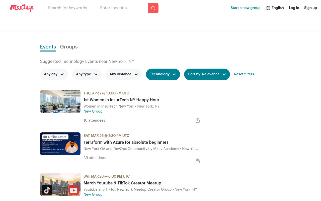Start a new group
The height and width of the screenshot is (201, 321).
click(246, 8)
